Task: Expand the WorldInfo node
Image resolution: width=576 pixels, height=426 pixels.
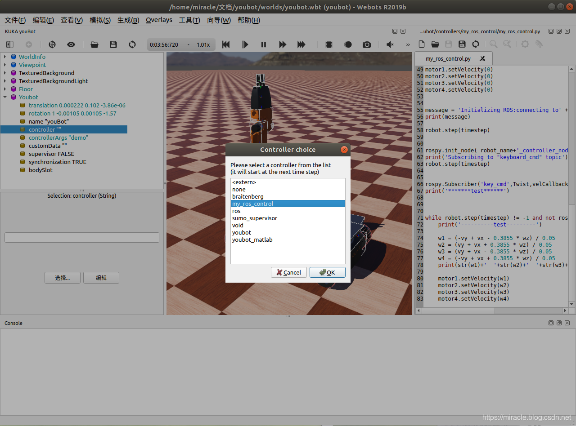Action: tap(5, 57)
